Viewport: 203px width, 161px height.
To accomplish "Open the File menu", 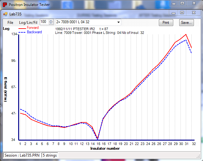I will [10, 23].
